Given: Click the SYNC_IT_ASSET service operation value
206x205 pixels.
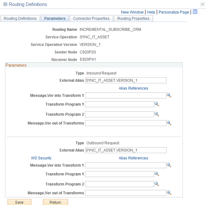Looking at the screenshot, I should pyautogui.click(x=94, y=37).
